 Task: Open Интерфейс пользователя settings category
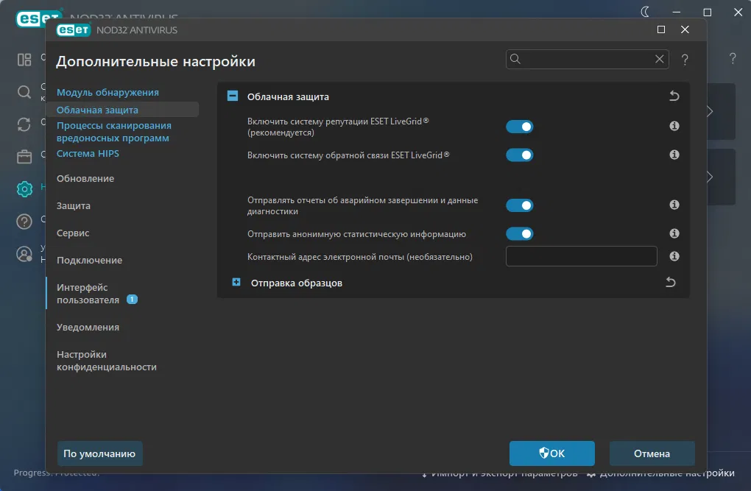[88, 294]
